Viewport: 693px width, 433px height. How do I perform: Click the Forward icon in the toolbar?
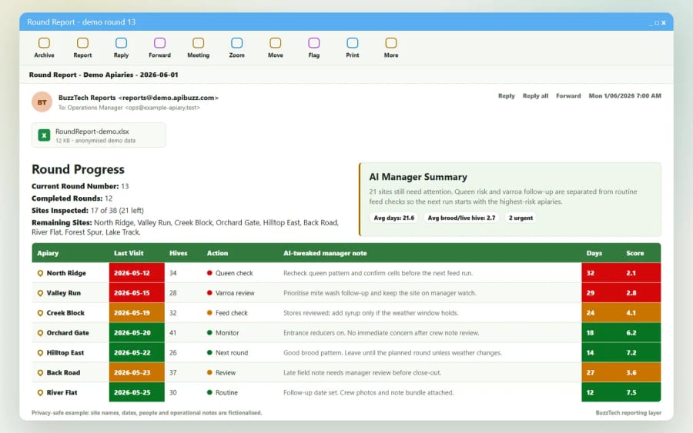point(159,43)
